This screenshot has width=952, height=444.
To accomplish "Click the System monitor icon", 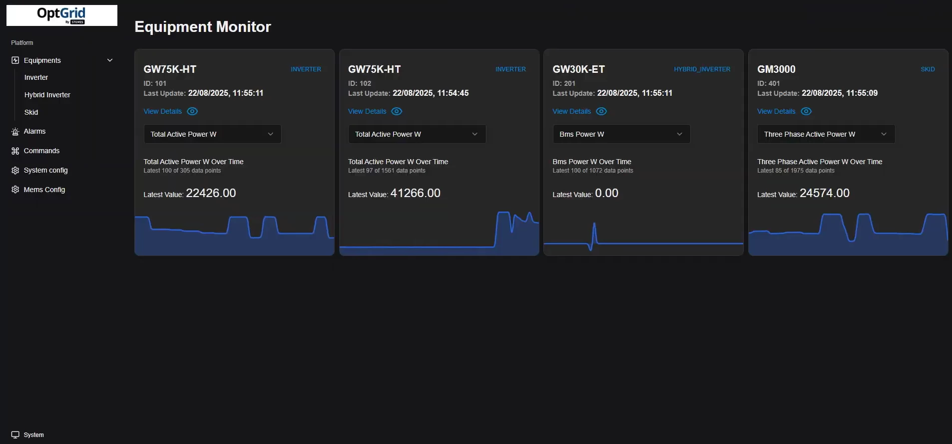I will pos(15,435).
